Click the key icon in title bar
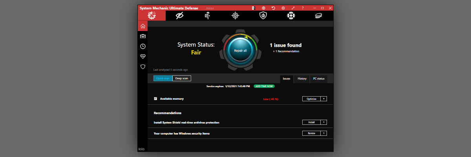 [x=293, y=8]
